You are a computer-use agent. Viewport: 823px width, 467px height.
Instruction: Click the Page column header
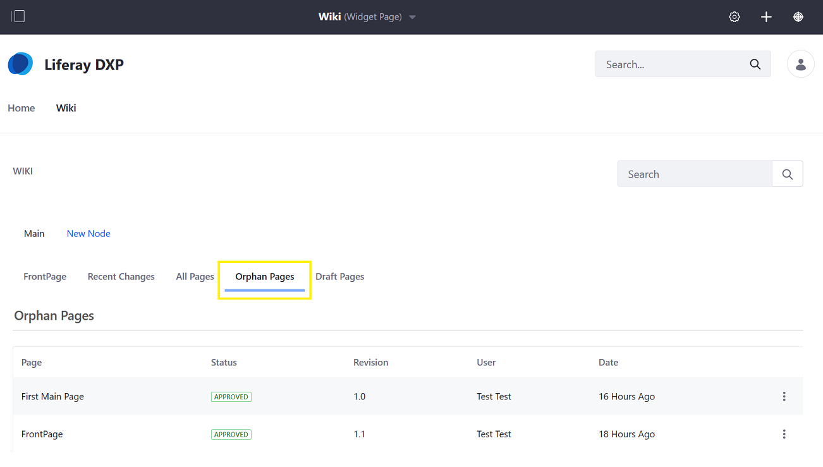pyautogui.click(x=32, y=363)
